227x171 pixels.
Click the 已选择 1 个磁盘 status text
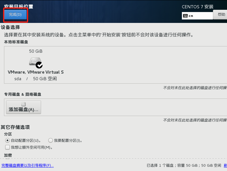click(x=160, y=165)
